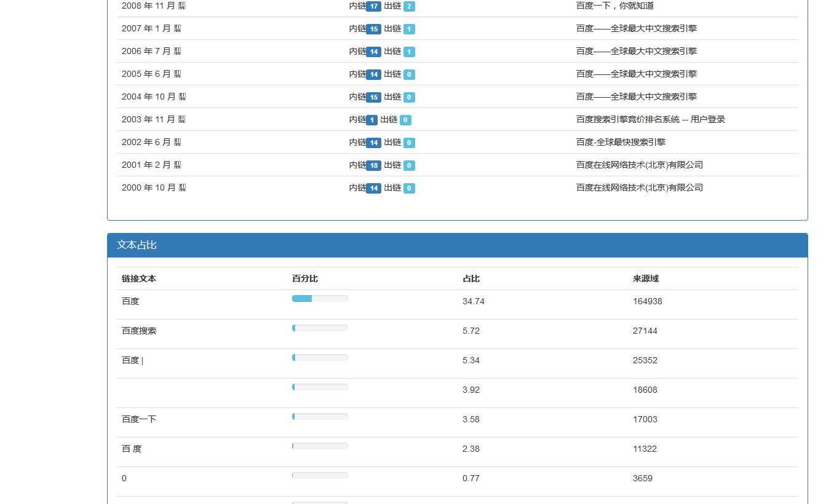Click the date text 2004 年 10 月
The height and width of the screenshot is (504, 834).
[149, 96]
